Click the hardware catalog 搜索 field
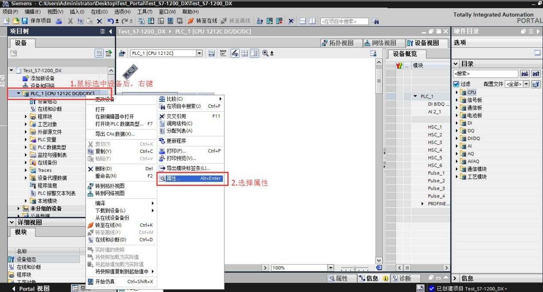 (x=486, y=74)
